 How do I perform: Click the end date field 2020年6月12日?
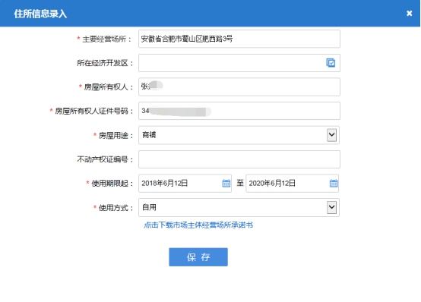pyautogui.click(x=292, y=183)
